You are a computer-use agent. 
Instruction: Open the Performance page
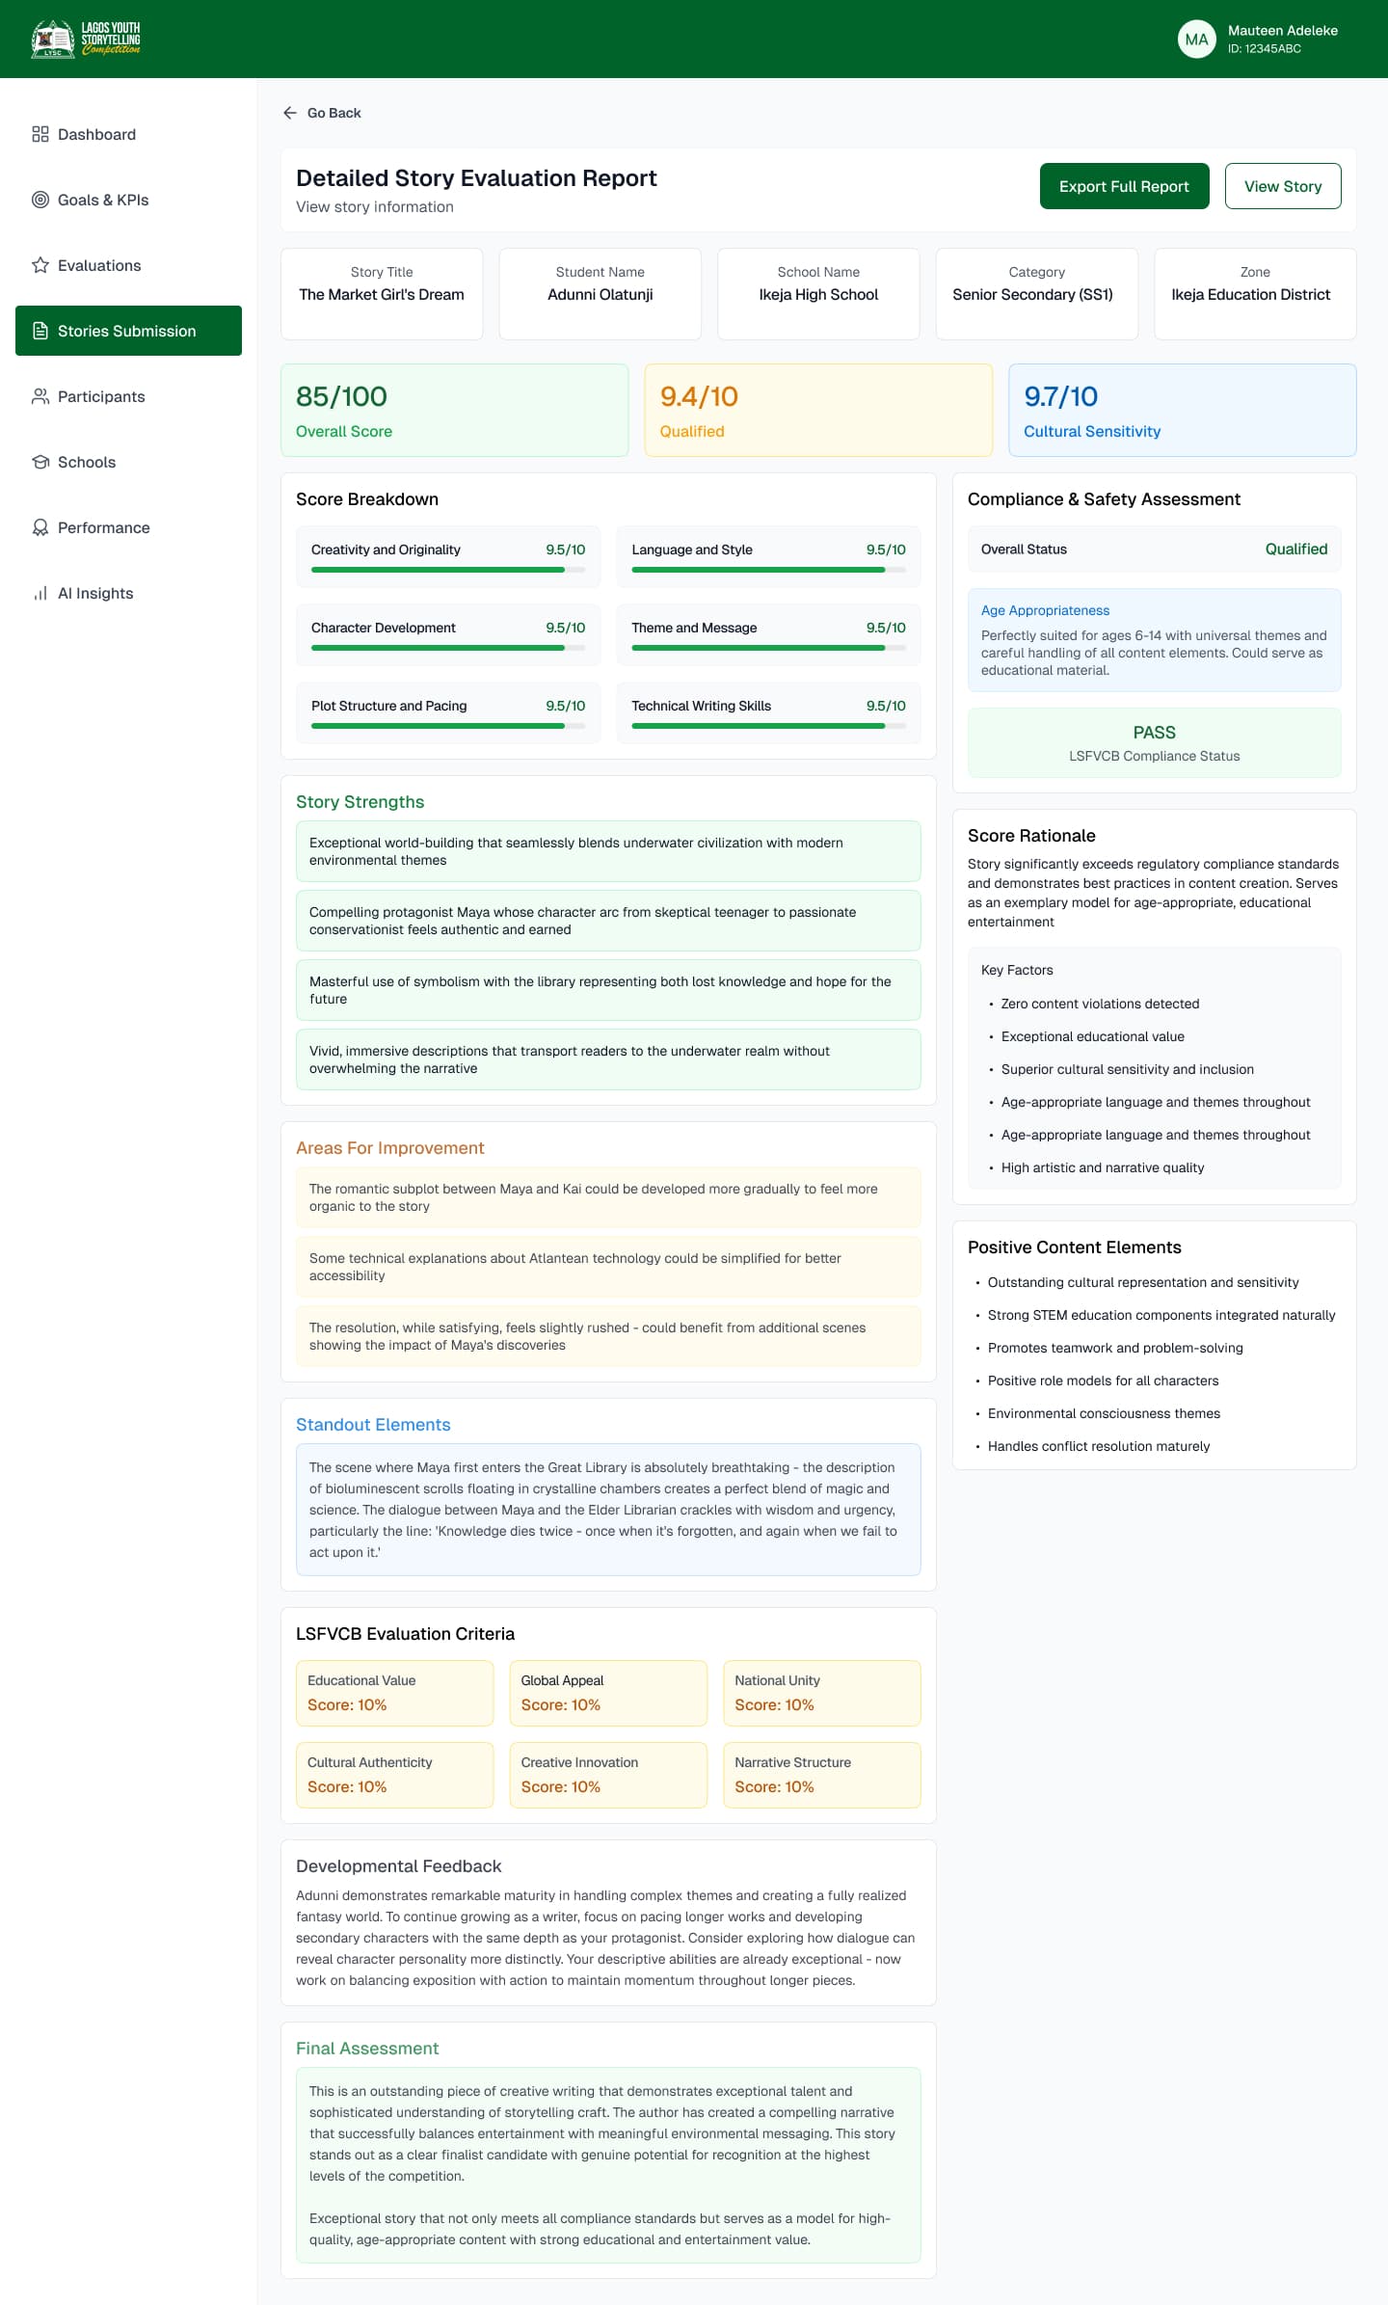point(128,527)
